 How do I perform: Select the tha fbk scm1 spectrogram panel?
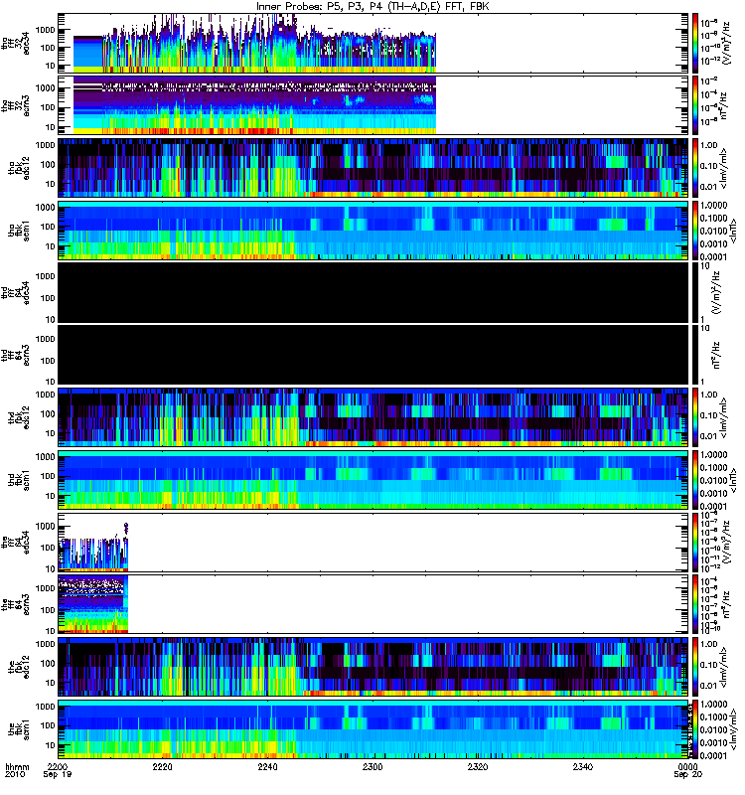(x=372, y=231)
